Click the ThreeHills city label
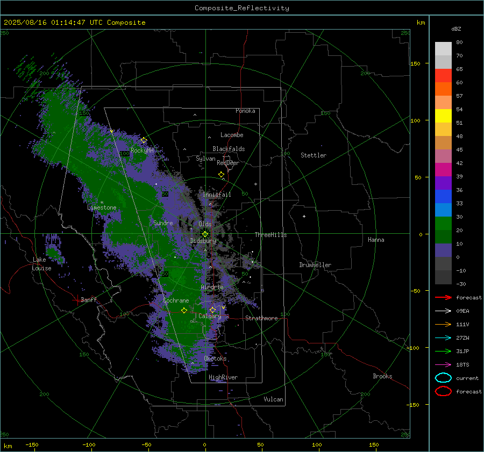The image size is (484, 452). point(271,235)
